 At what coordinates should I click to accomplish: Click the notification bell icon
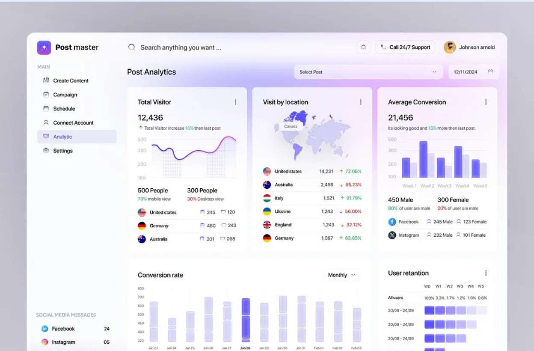(363, 47)
